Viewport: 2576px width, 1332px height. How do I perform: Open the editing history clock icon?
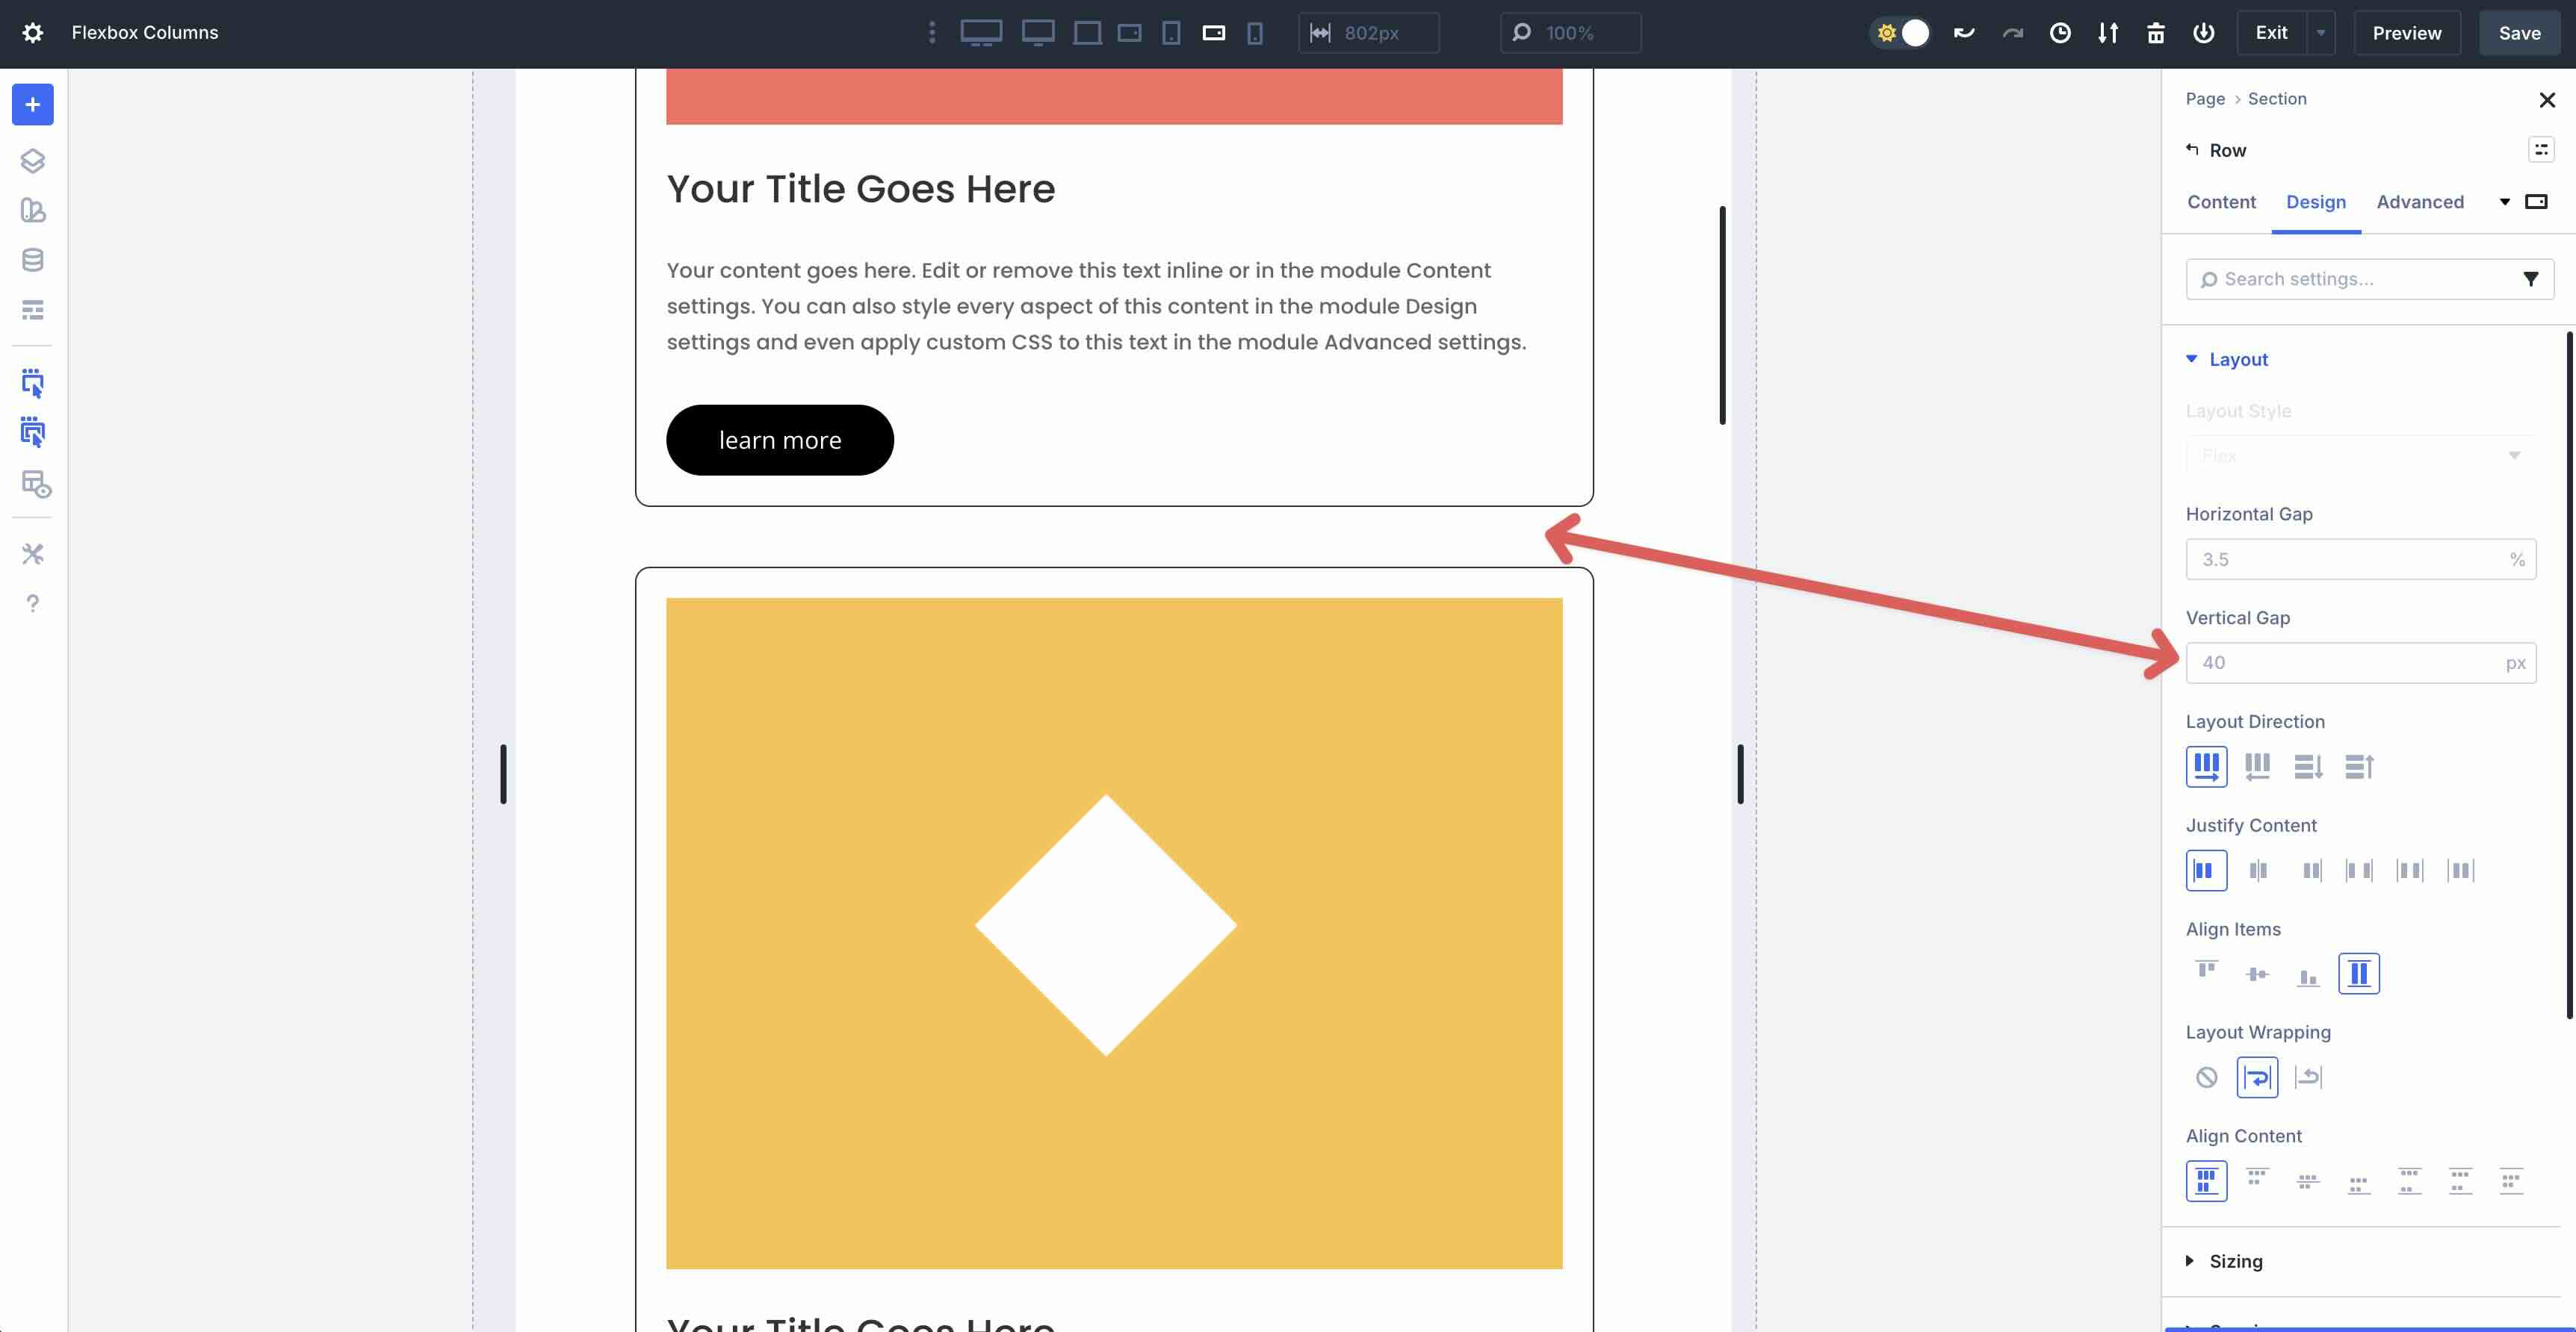(2059, 33)
